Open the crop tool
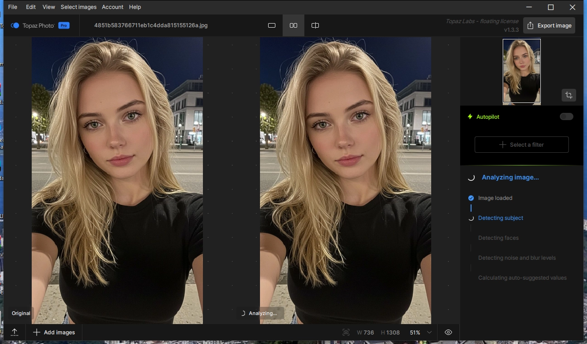The width and height of the screenshot is (587, 344). point(569,95)
